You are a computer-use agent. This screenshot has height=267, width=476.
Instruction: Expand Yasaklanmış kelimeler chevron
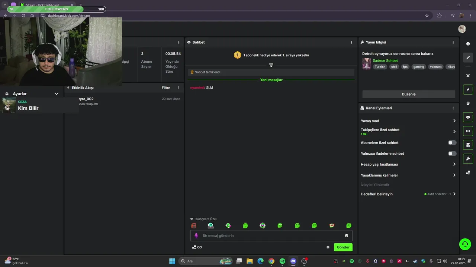(454, 175)
